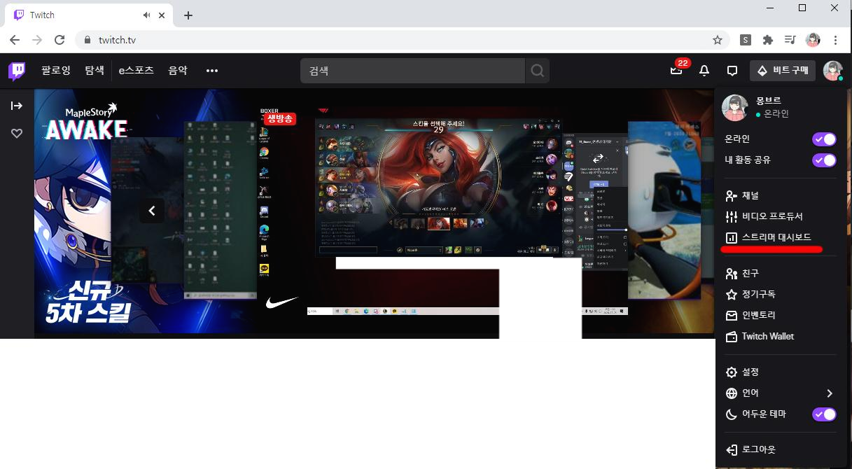Click the profile avatar in top nav
The image size is (852, 469).
tap(832, 71)
